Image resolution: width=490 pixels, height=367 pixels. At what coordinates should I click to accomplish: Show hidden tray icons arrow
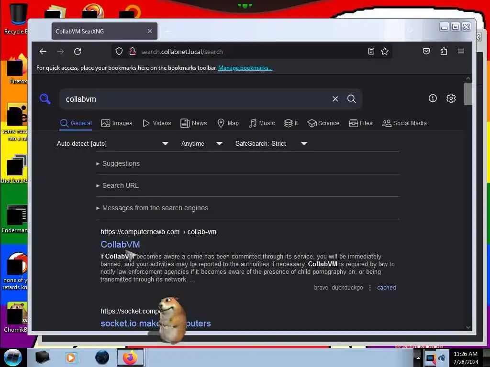point(418,358)
